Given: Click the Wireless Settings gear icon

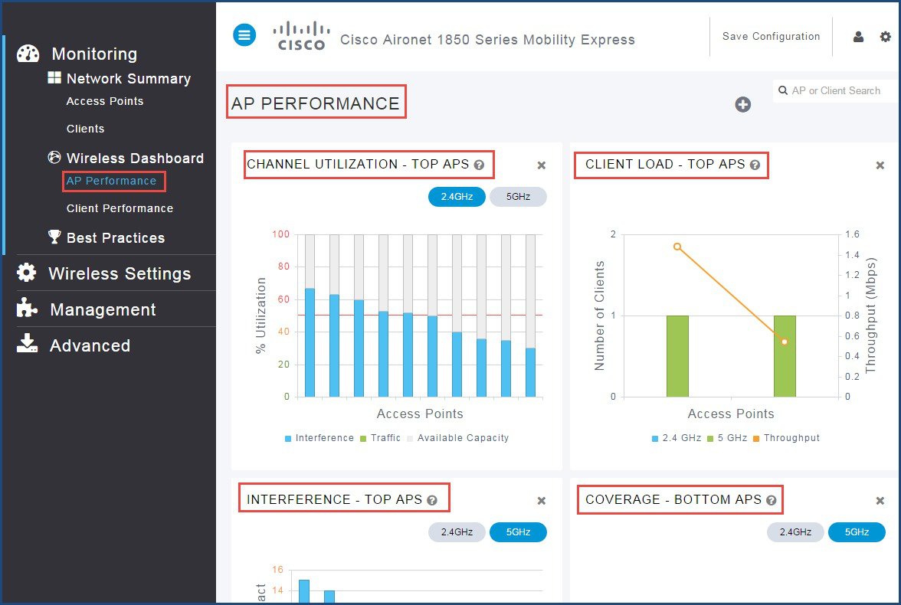Looking at the screenshot, I should click(26, 273).
